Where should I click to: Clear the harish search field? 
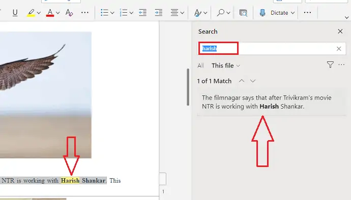pyautogui.click(x=339, y=49)
